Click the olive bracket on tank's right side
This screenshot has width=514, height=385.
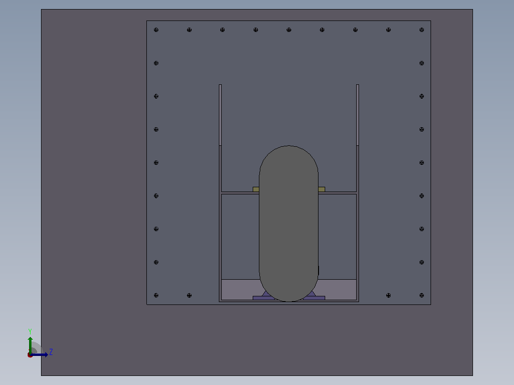coord(321,189)
